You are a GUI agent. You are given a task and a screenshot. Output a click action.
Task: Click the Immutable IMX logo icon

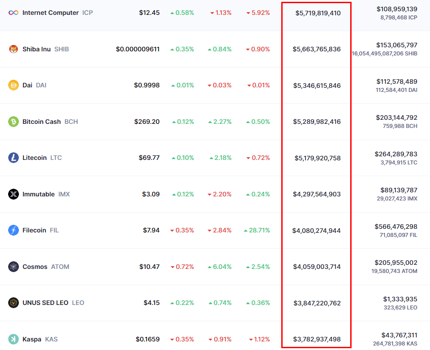13,194
